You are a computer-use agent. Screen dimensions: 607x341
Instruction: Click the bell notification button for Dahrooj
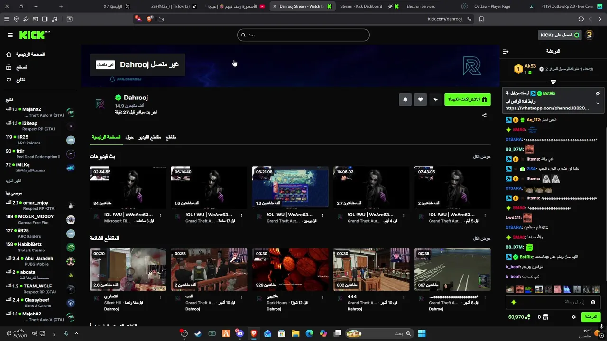click(405, 99)
